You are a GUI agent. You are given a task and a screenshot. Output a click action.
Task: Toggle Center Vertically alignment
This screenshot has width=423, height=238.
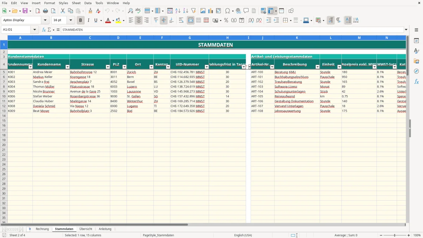(x=164, y=20)
